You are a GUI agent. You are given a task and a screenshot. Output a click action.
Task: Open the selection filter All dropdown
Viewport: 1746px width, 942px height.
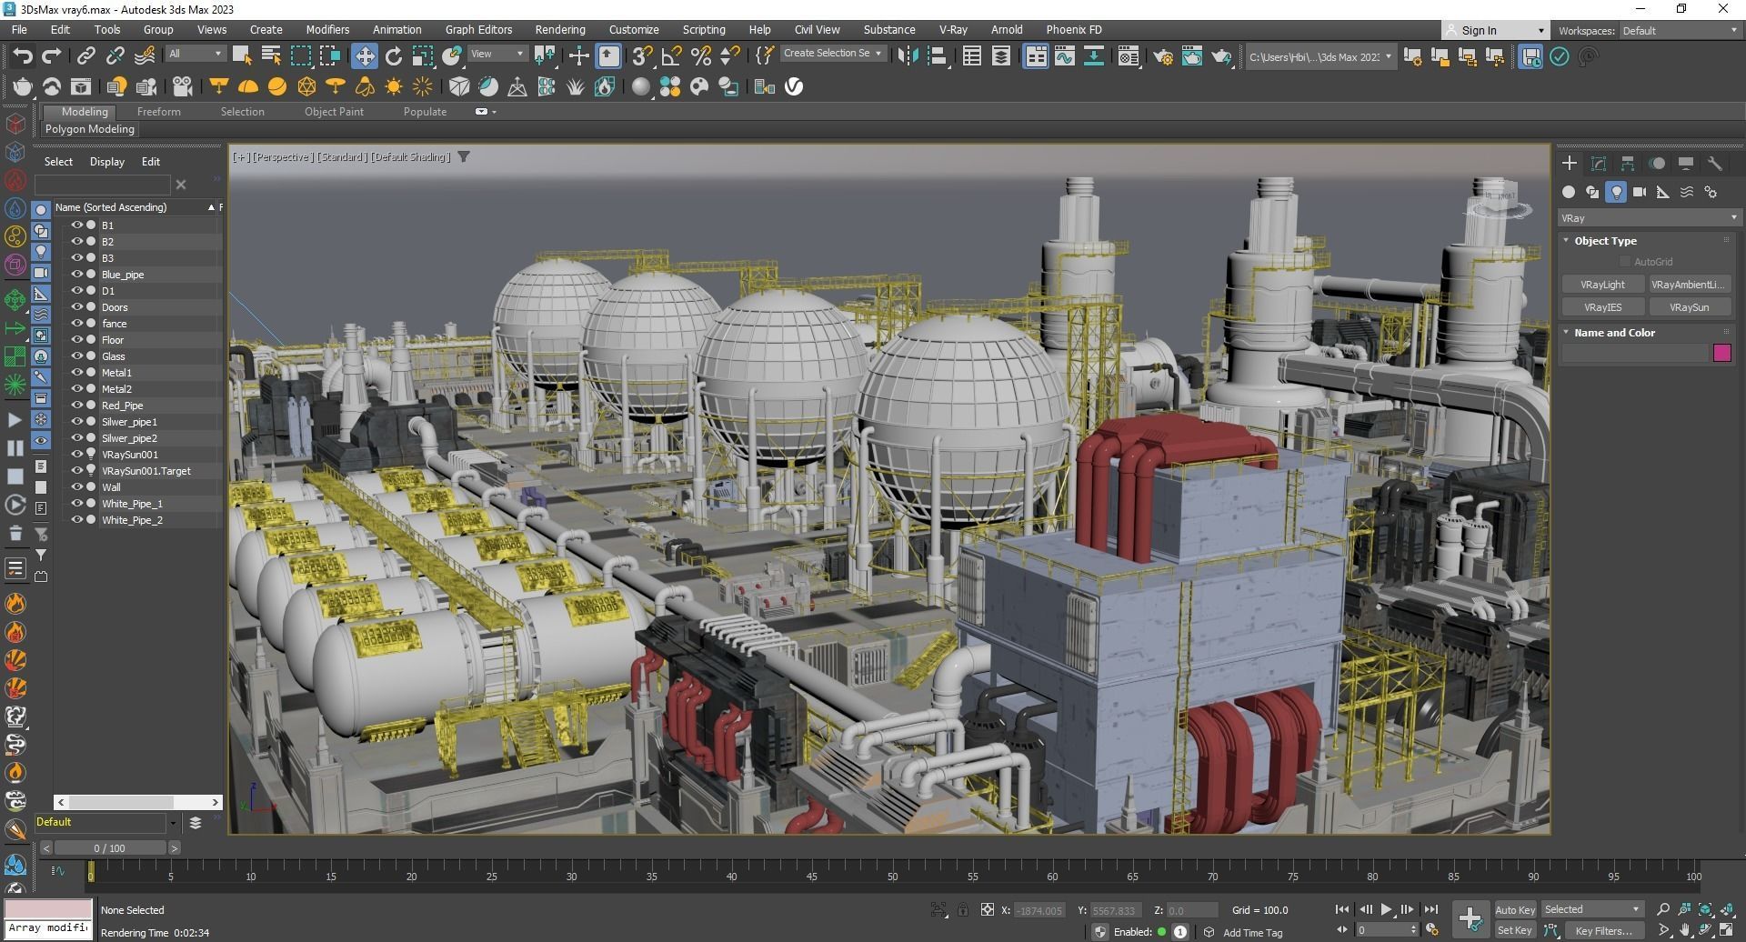tap(195, 54)
